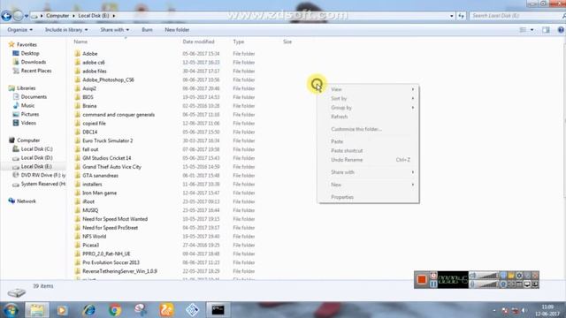Click the Burn toolbar button
The image size is (566, 318).
tap(147, 30)
